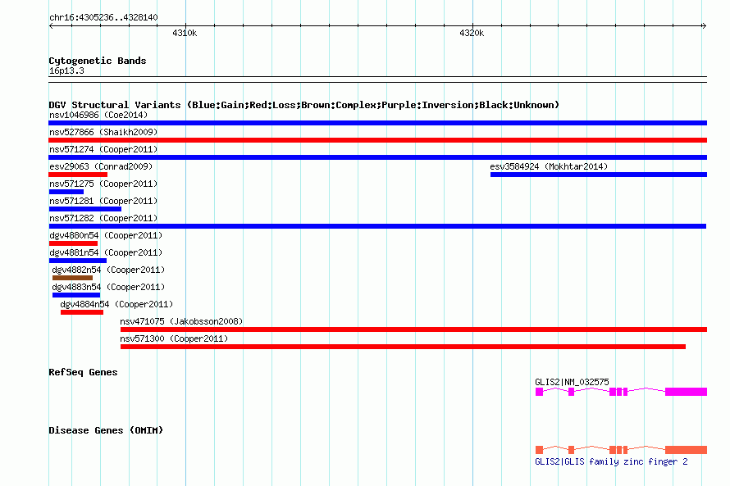Image resolution: width=730 pixels, height=486 pixels.
Task: Select the red nsv527866 loss bar
Action: coord(377,140)
